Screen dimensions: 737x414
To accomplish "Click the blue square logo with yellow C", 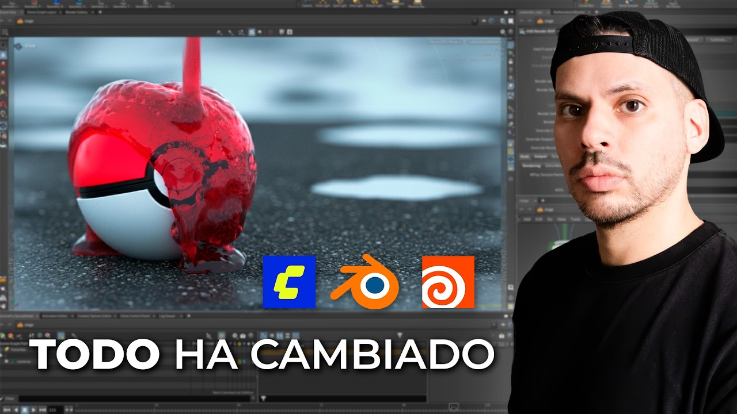I will (x=289, y=282).
